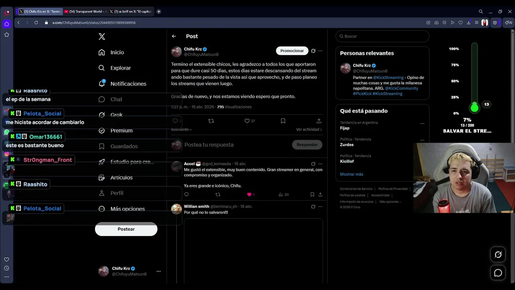Bookmark the main Chifu Krz post
This screenshot has width=515, height=290.
(283, 121)
